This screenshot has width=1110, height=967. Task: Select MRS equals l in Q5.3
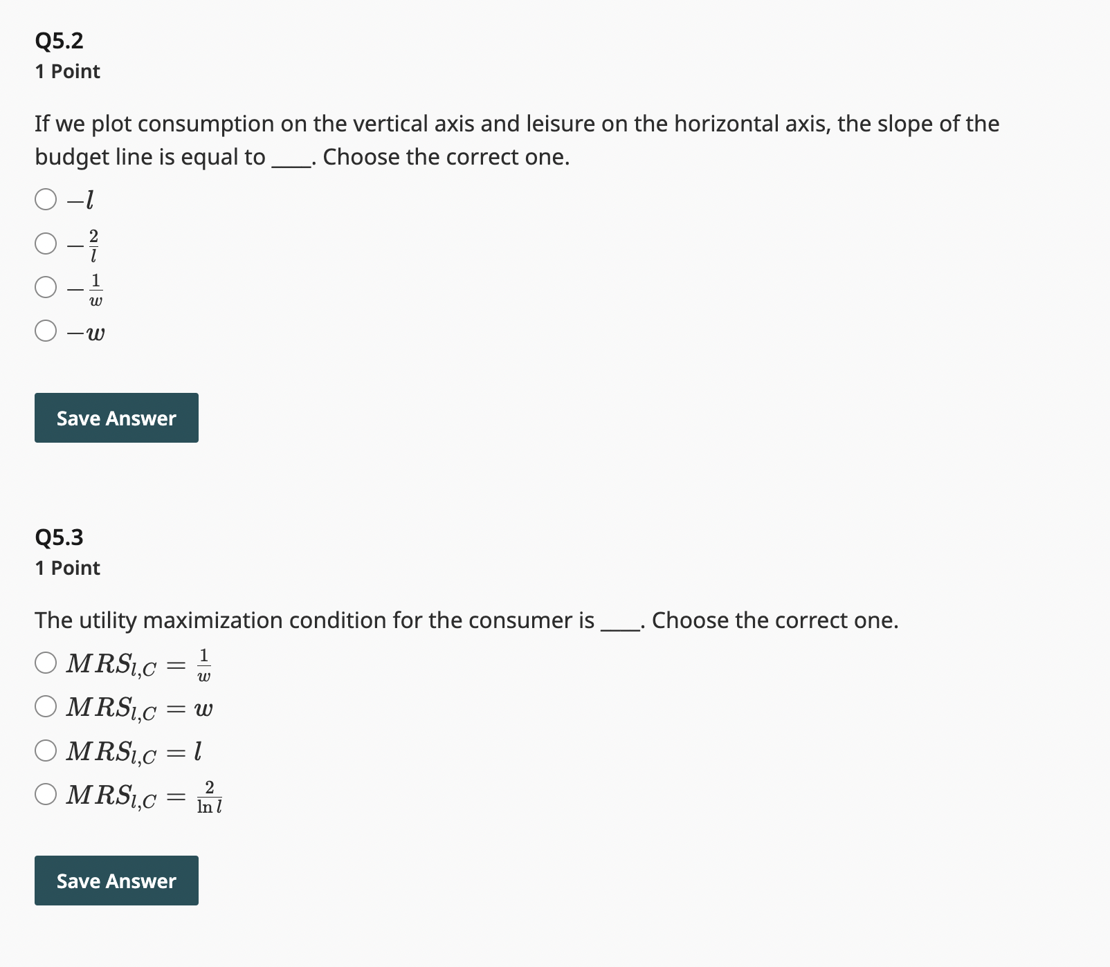[x=46, y=751]
